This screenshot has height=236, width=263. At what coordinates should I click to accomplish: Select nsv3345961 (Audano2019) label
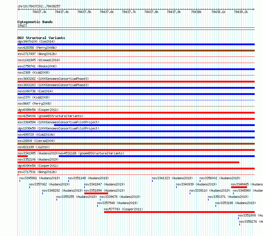coord(40,178)
